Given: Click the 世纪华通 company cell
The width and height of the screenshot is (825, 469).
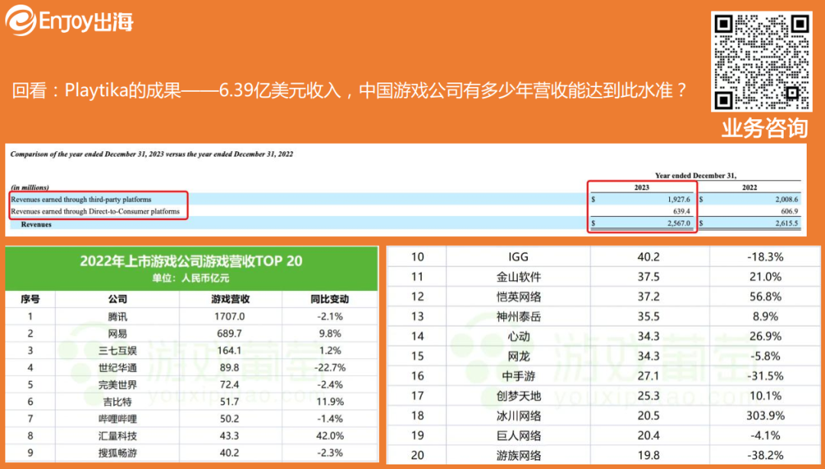Looking at the screenshot, I should (118, 368).
